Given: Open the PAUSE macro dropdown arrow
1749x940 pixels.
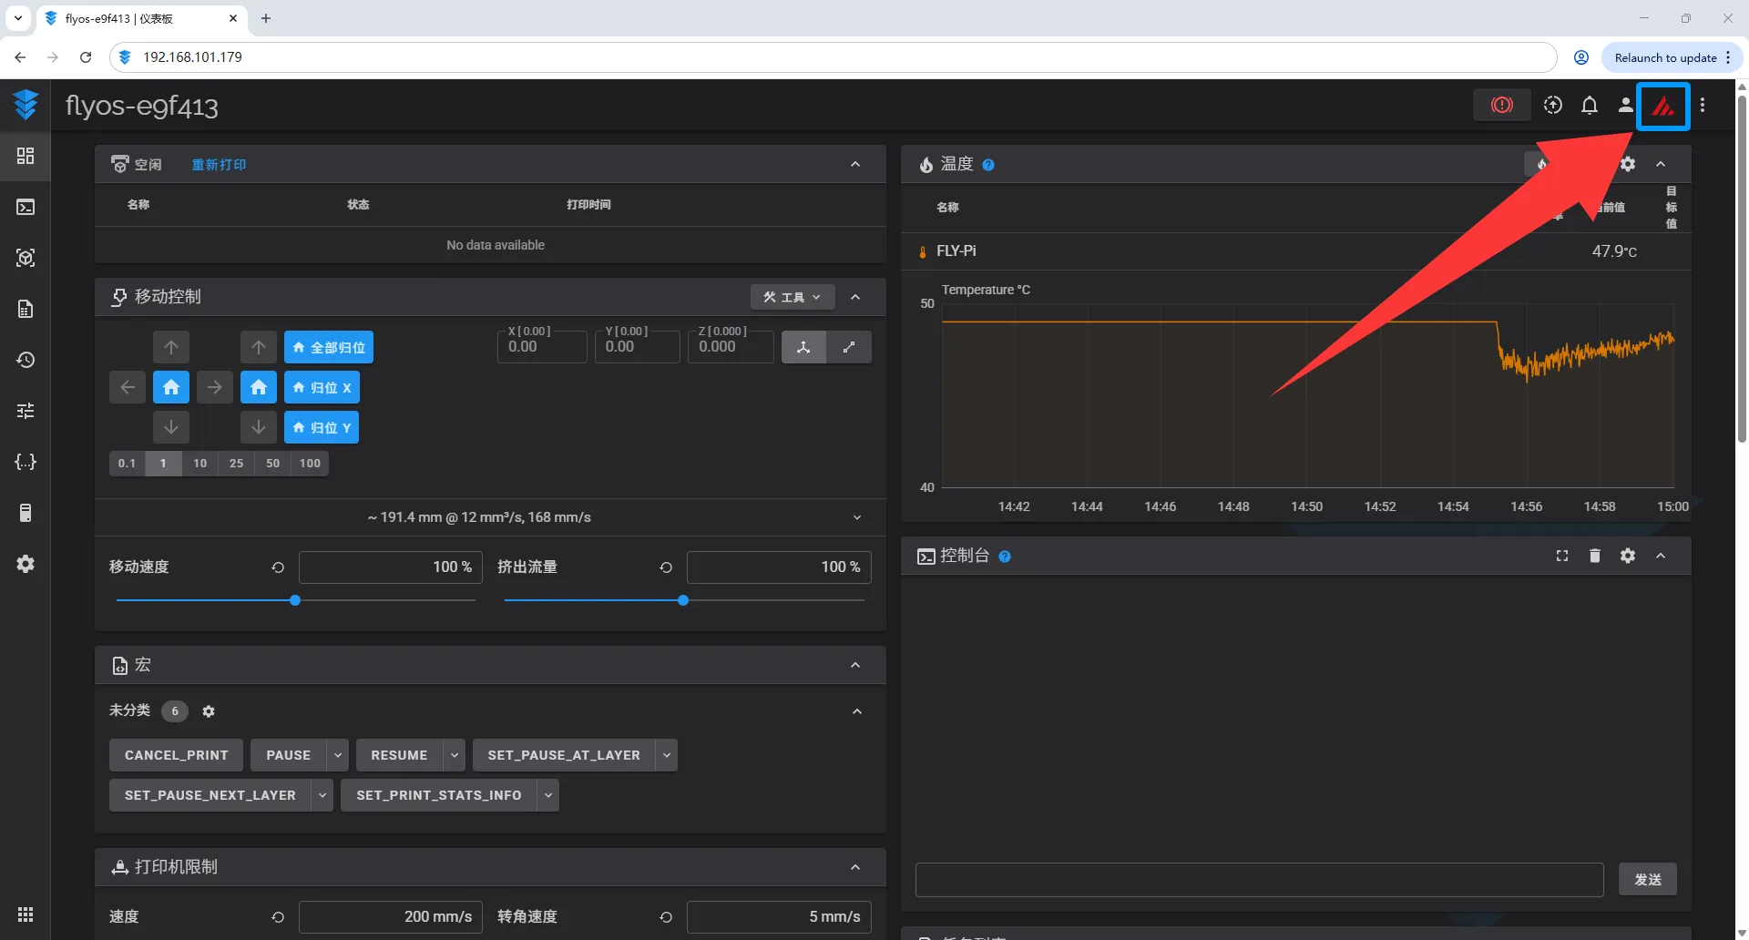Looking at the screenshot, I should (338, 755).
